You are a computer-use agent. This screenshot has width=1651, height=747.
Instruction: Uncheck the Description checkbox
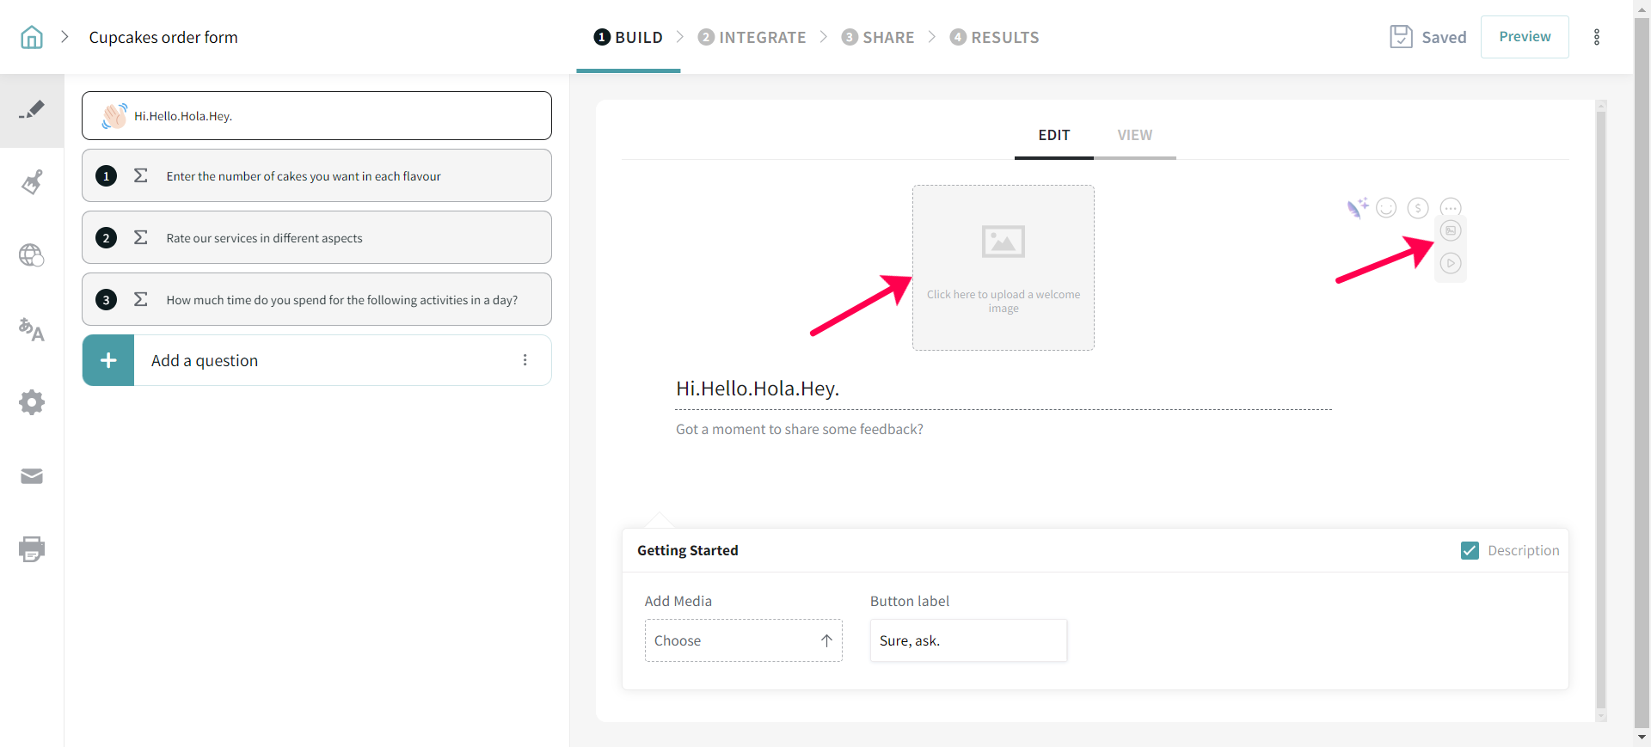(1470, 550)
